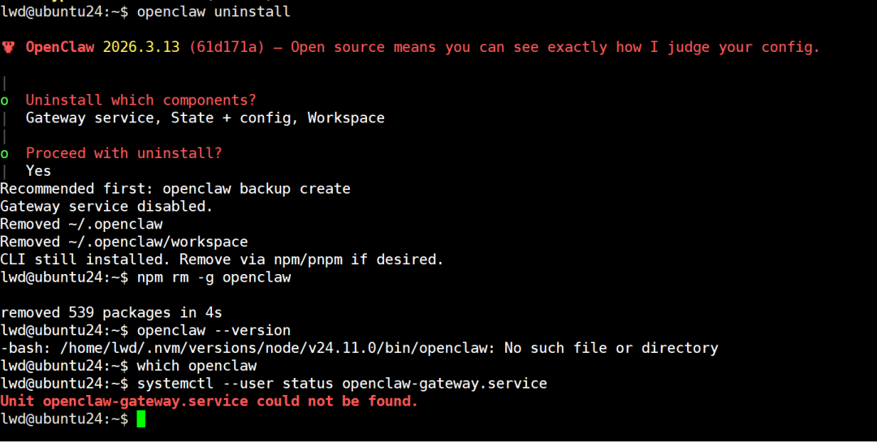The width and height of the screenshot is (877, 442).
Task: Click the 'systemctl --user status' command line
Action: (x=341, y=384)
